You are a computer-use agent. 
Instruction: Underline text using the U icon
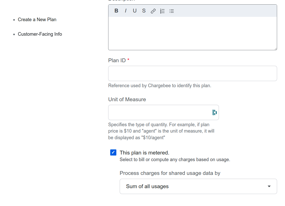[134, 11]
